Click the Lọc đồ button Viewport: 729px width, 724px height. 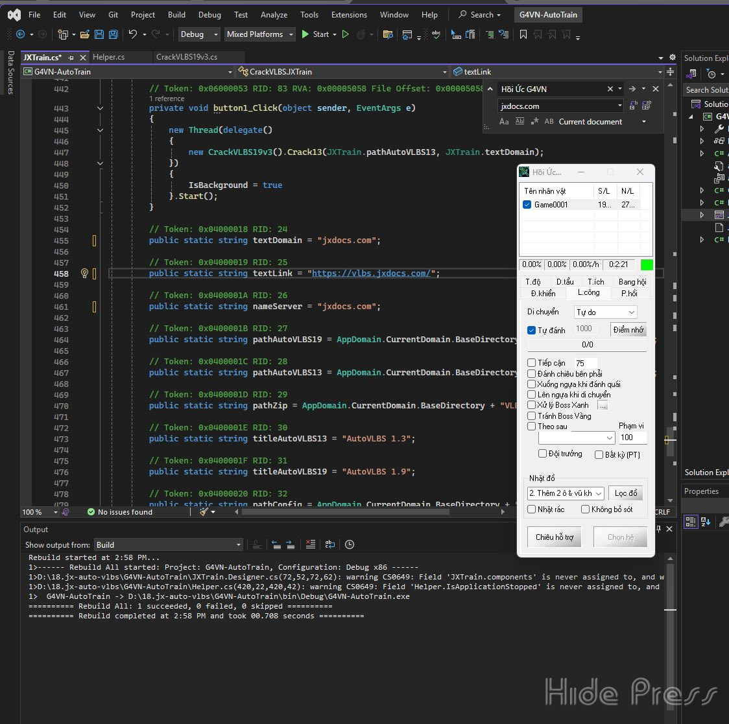tap(626, 493)
